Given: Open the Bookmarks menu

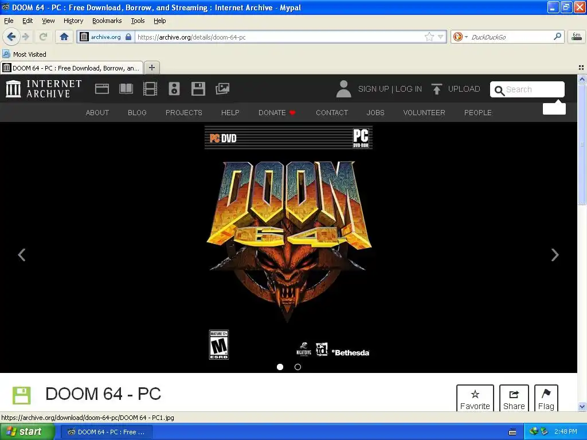Looking at the screenshot, I should (107, 21).
